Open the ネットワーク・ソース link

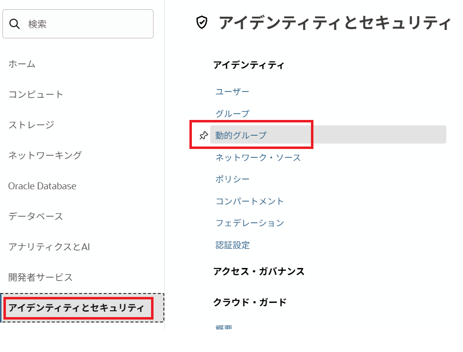(x=258, y=158)
